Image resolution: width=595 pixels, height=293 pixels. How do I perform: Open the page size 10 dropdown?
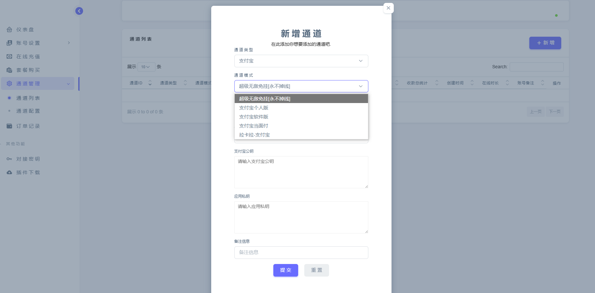coord(146,67)
